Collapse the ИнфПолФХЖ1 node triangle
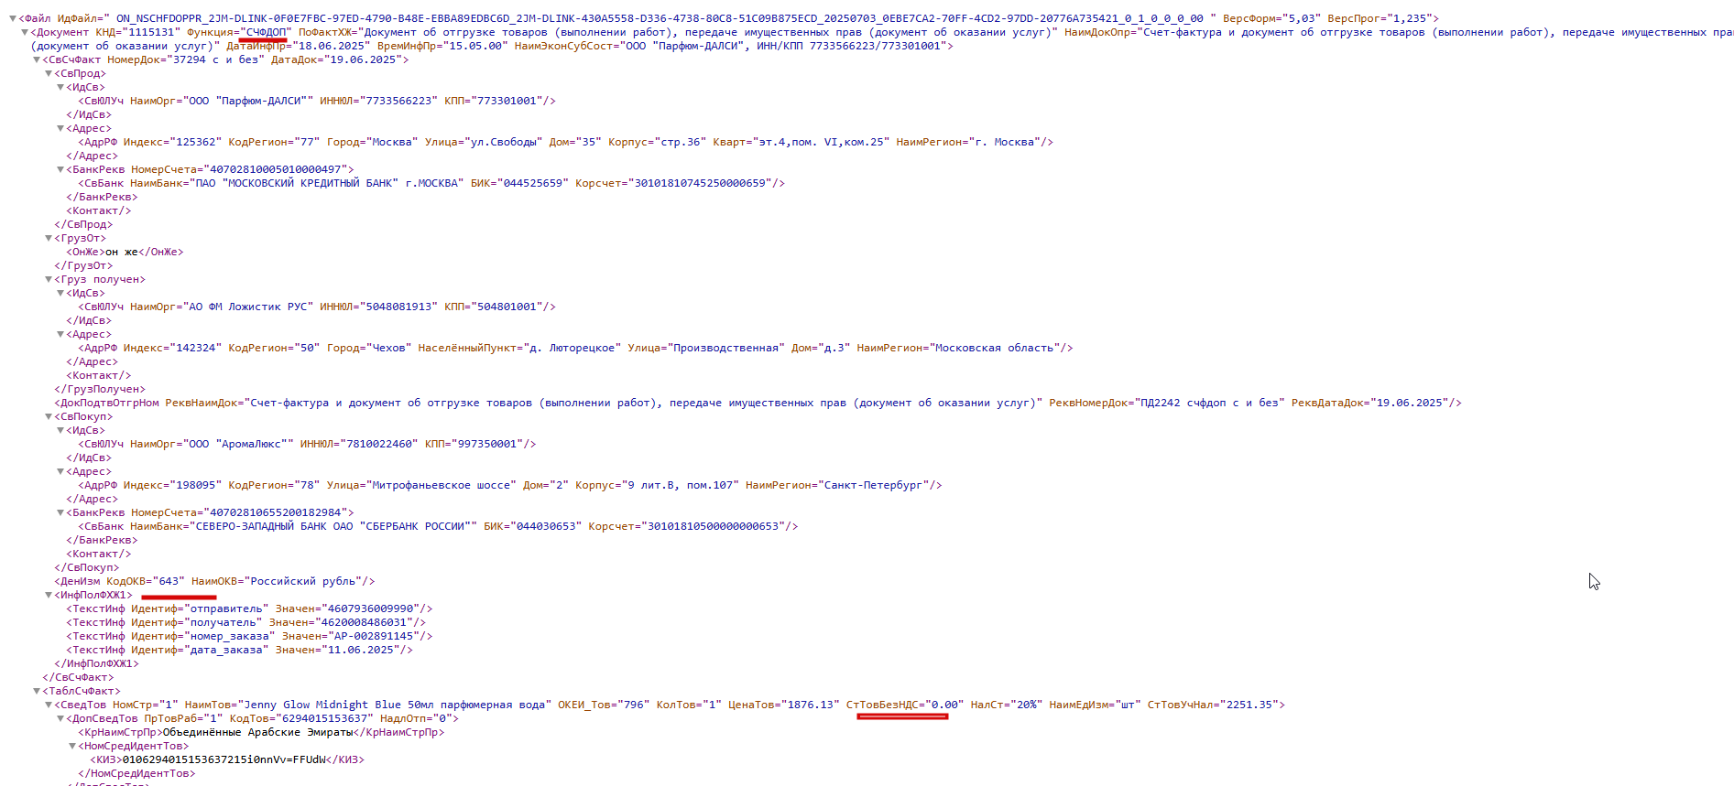 click(x=49, y=595)
